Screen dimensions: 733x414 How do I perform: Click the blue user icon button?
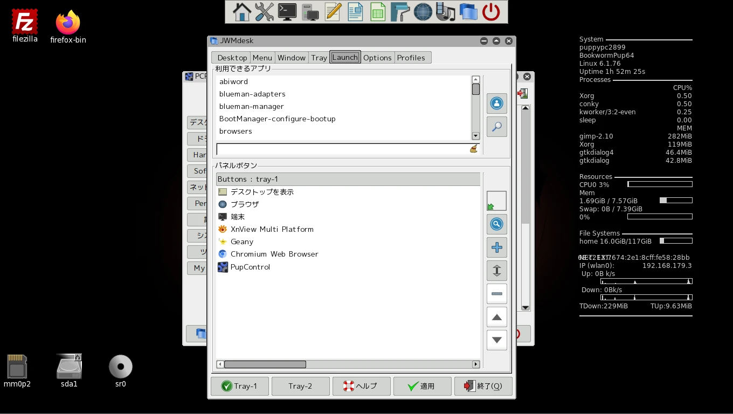tap(496, 103)
